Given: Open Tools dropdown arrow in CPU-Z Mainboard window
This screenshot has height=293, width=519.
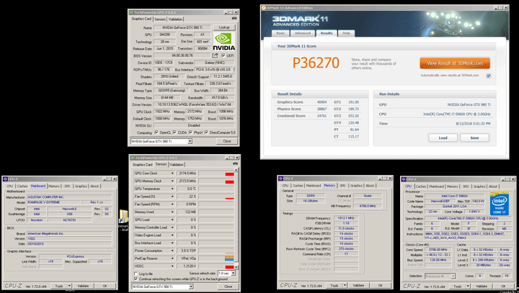Looking at the screenshot, I should point(69,286).
